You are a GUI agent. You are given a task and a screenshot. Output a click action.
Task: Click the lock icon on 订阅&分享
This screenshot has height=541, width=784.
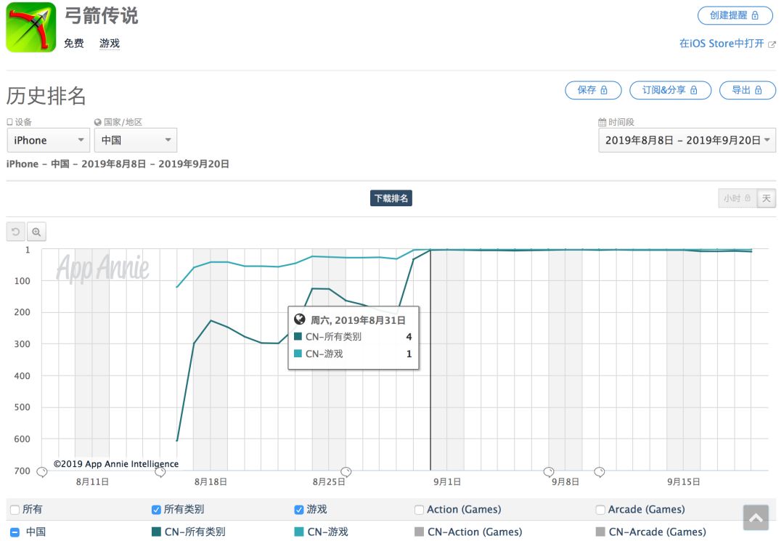tap(694, 90)
